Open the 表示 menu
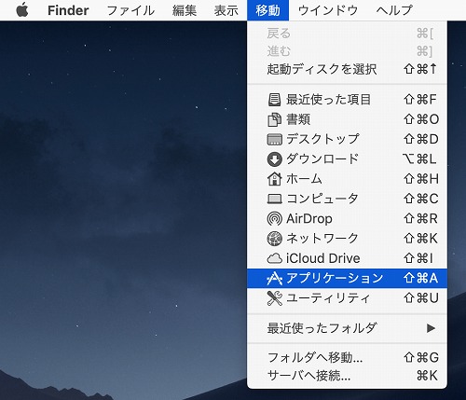 pos(226,10)
